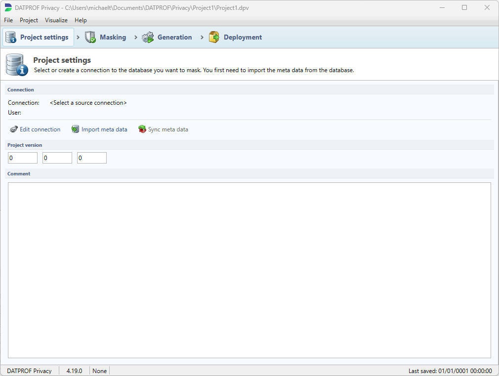Click the DATPROF logo in title bar

pos(8,8)
